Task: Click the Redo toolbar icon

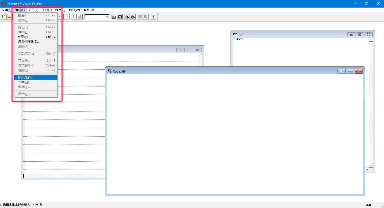Action: pos(66,17)
